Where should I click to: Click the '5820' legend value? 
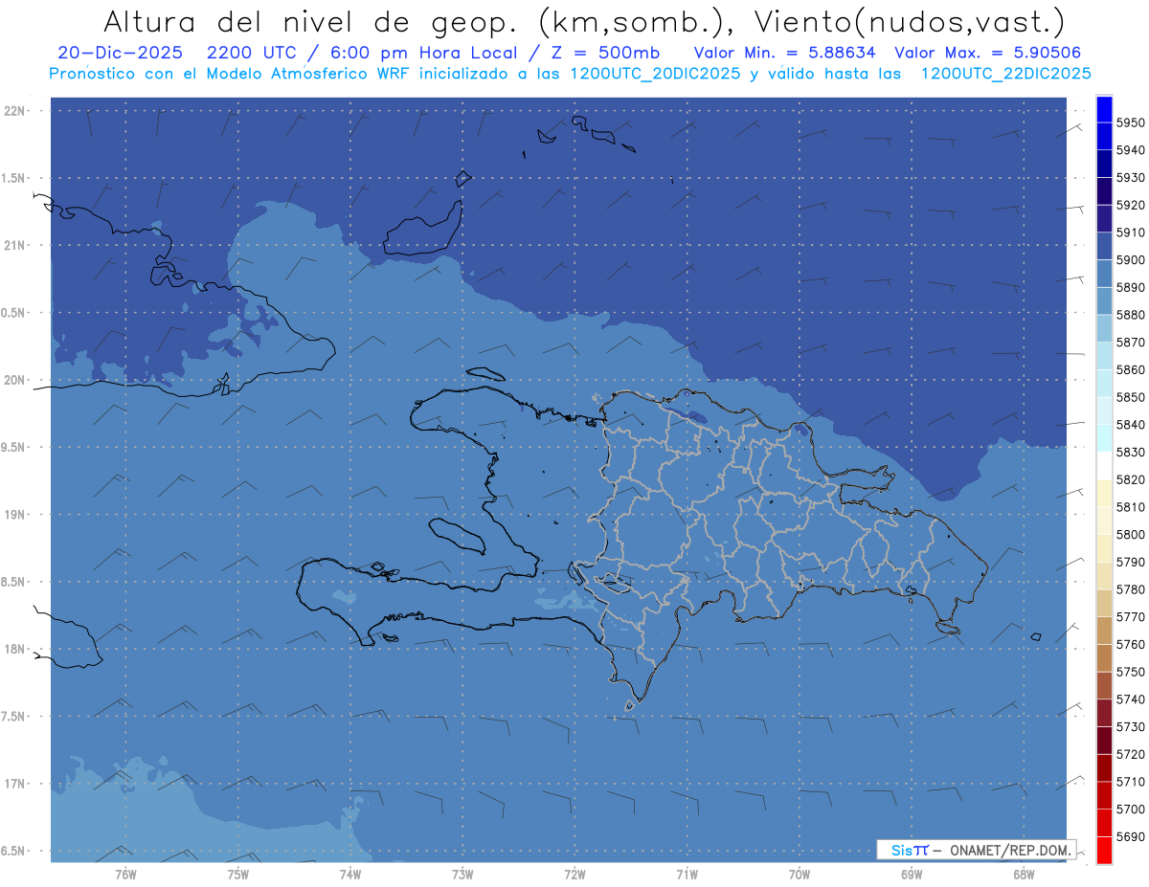point(1131,479)
